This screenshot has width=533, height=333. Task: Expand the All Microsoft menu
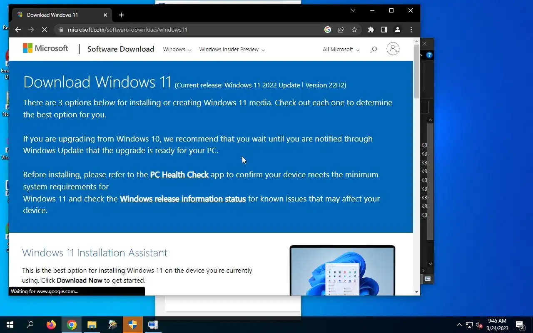[341, 49]
